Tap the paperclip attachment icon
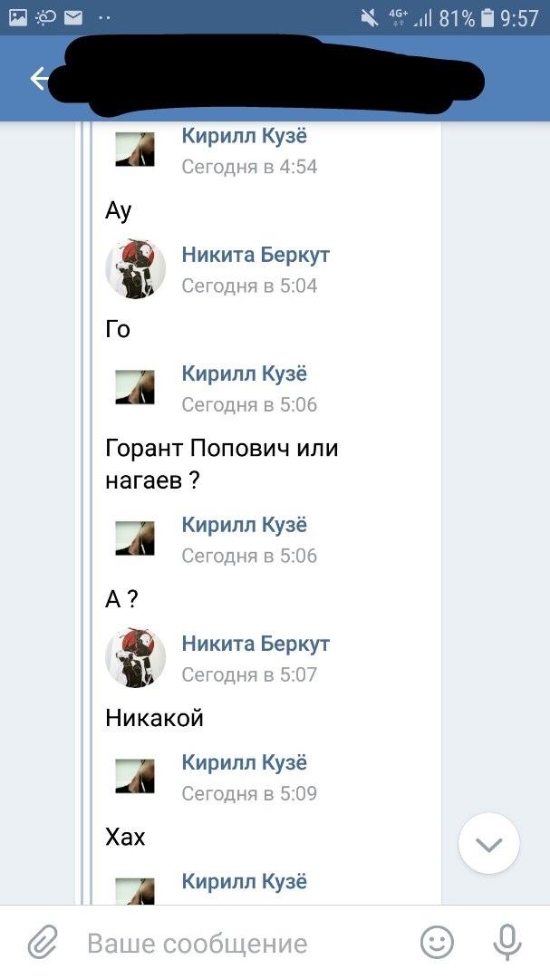550x979 pixels. (43, 943)
